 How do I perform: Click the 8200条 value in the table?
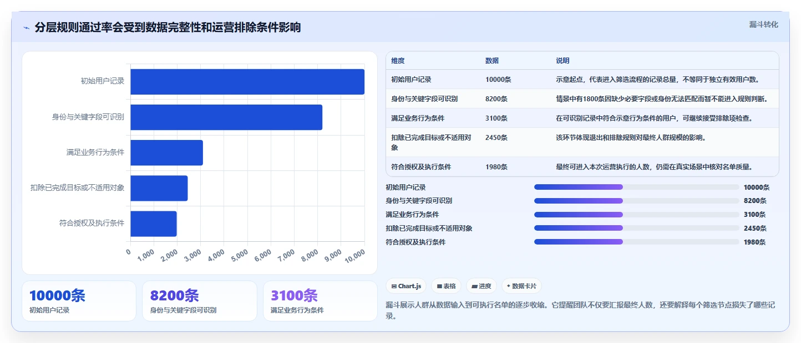tap(496, 99)
